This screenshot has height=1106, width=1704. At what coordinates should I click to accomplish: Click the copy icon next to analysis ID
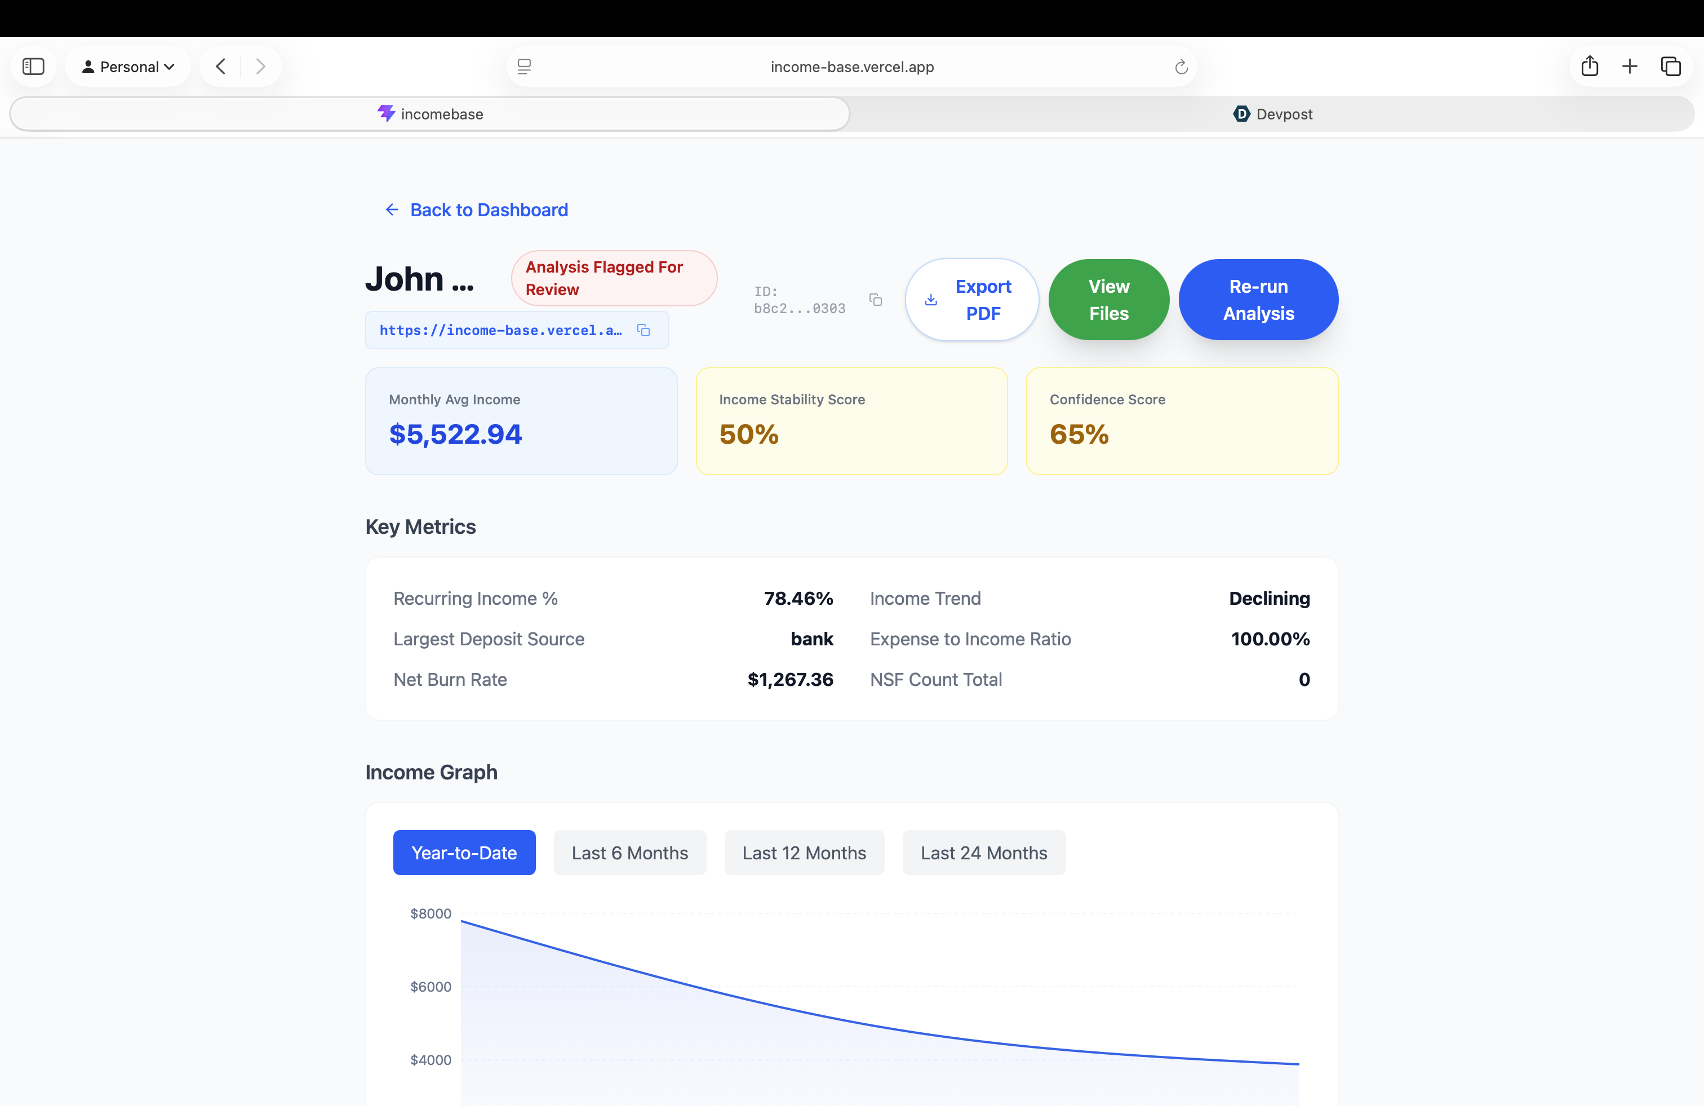tap(875, 299)
